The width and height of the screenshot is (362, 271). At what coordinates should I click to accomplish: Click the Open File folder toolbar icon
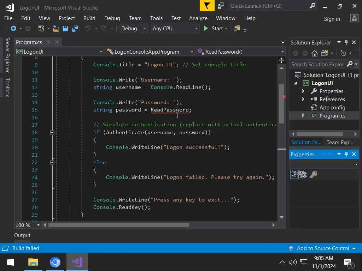tap(56, 29)
